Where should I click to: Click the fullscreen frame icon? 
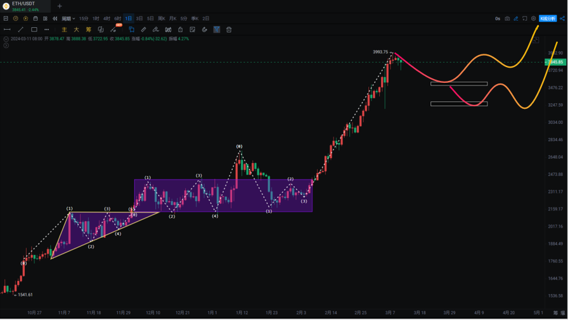[524, 18]
